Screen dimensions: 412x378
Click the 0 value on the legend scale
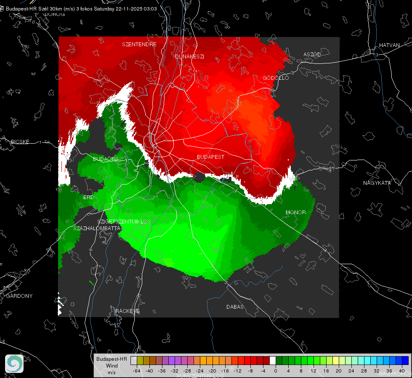coord(276,371)
